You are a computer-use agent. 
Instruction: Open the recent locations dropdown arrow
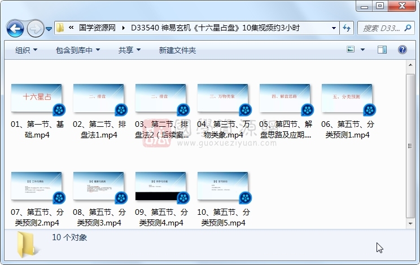click(x=49, y=29)
